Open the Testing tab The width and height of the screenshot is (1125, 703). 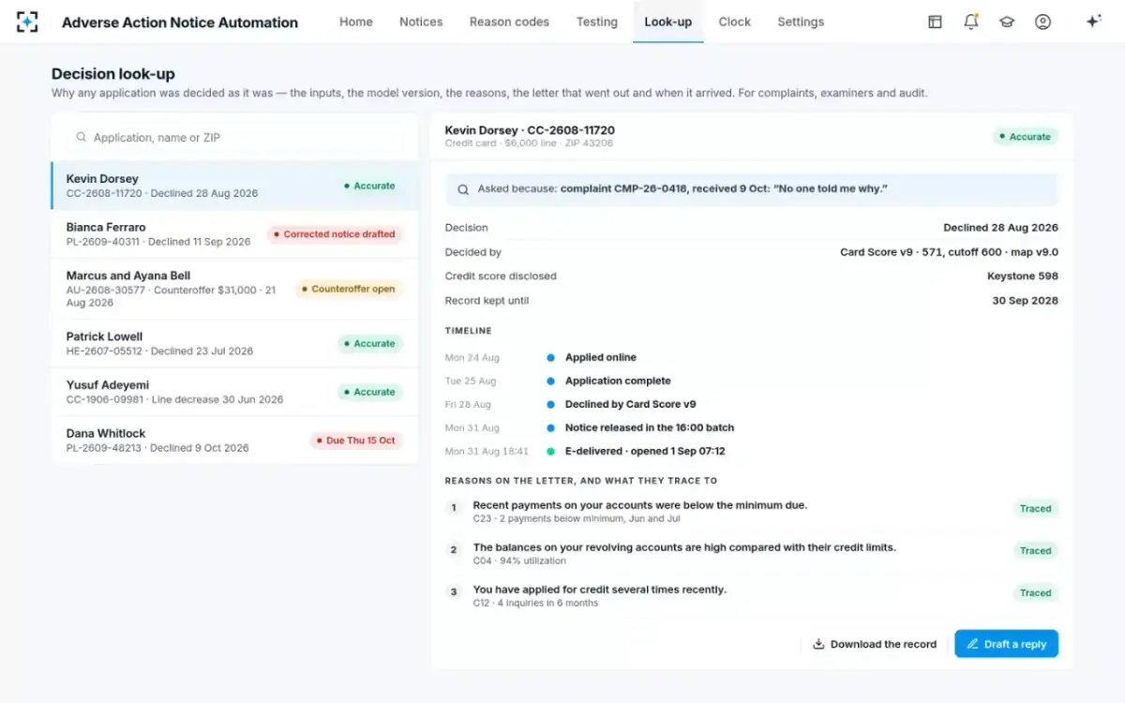click(597, 22)
